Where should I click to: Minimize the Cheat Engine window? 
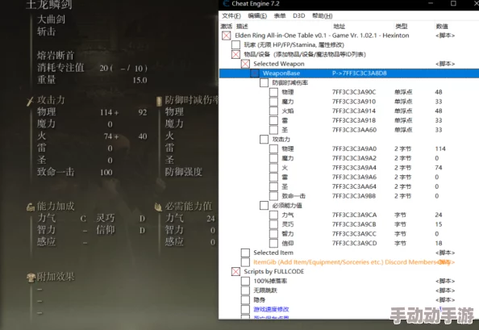pos(431,3)
